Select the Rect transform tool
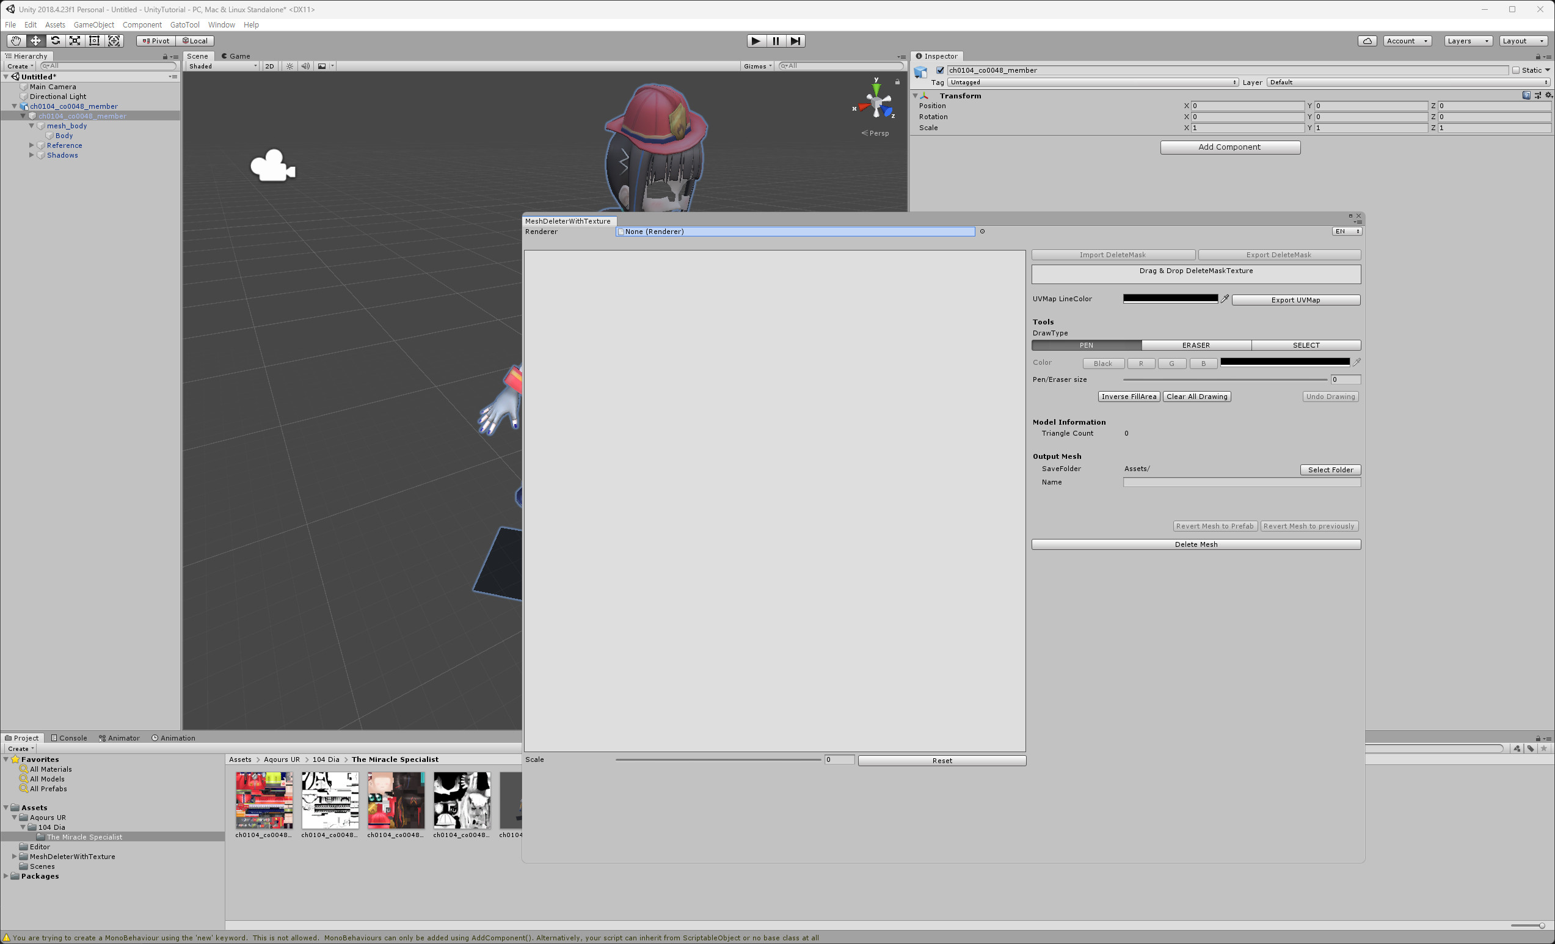The height and width of the screenshot is (944, 1555). pos(94,40)
